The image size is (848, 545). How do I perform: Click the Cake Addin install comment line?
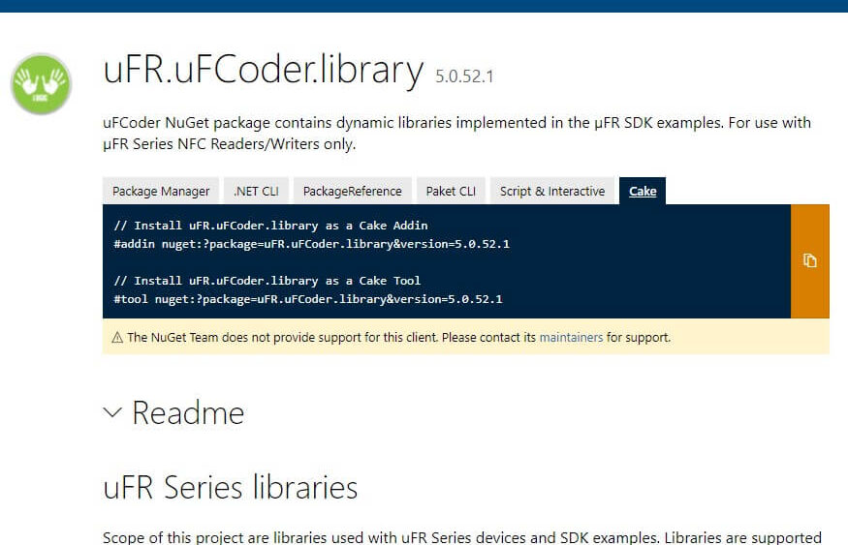click(x=270, y=226)
